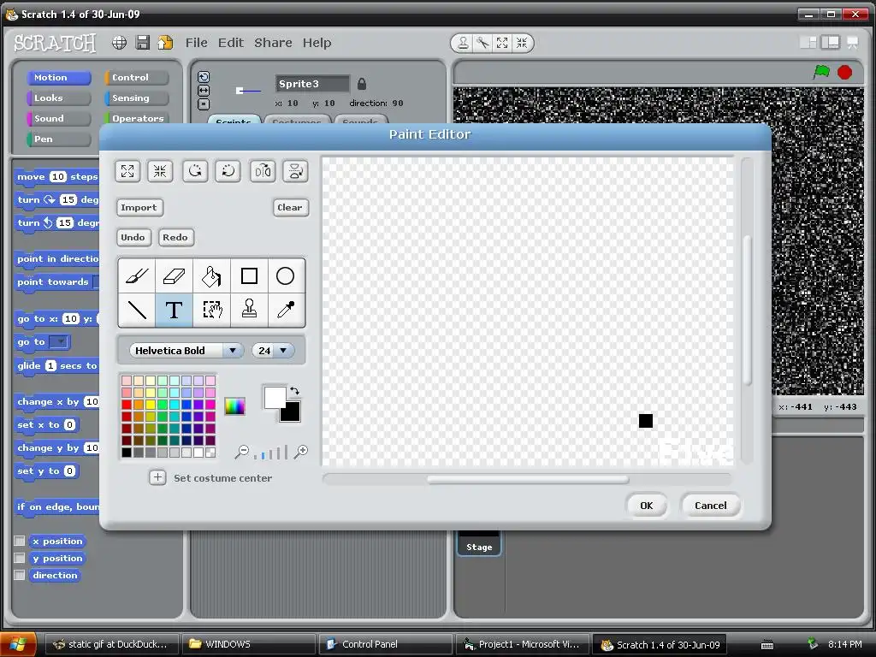Rotate clockwise in Paint Editor
The height and width of the screenshot is (657, 876).
click(x=228, y=171)
